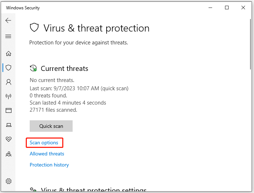Image resolution: width=254 pixels, height=193 pixels.
Task: Open the Home section icon
Action: click(8, 53)
